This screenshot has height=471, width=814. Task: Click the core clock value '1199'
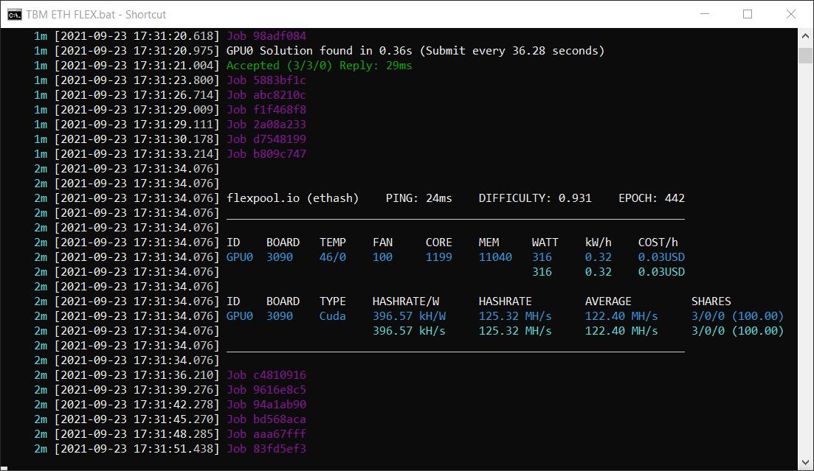[438, 257]
